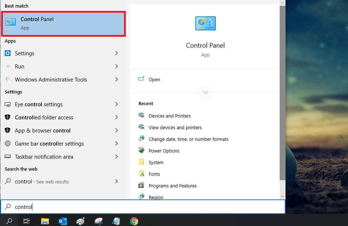The image size is (348, 226).
Task: Open Google Chrome from the taskbar
Action: coord(134,221)
